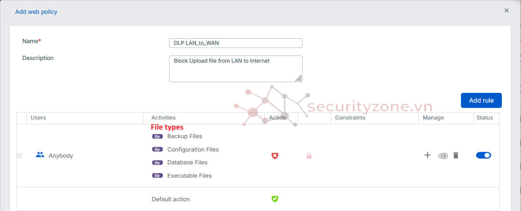Close the Add web policy dialog
The height and width of the screenshot is (211, 521).
[506, 10]
